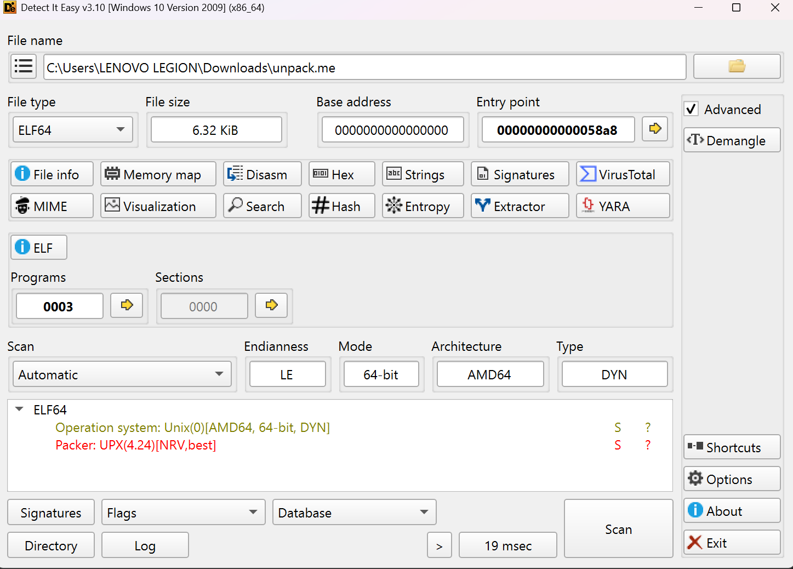Open the Database dropdown
793x569 pixels.
click(354, 513)
